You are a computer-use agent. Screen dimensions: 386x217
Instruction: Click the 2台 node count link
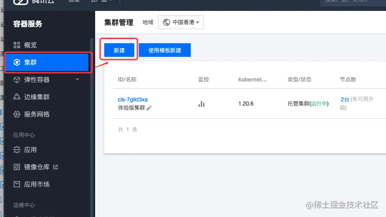(x=345, y=99)
